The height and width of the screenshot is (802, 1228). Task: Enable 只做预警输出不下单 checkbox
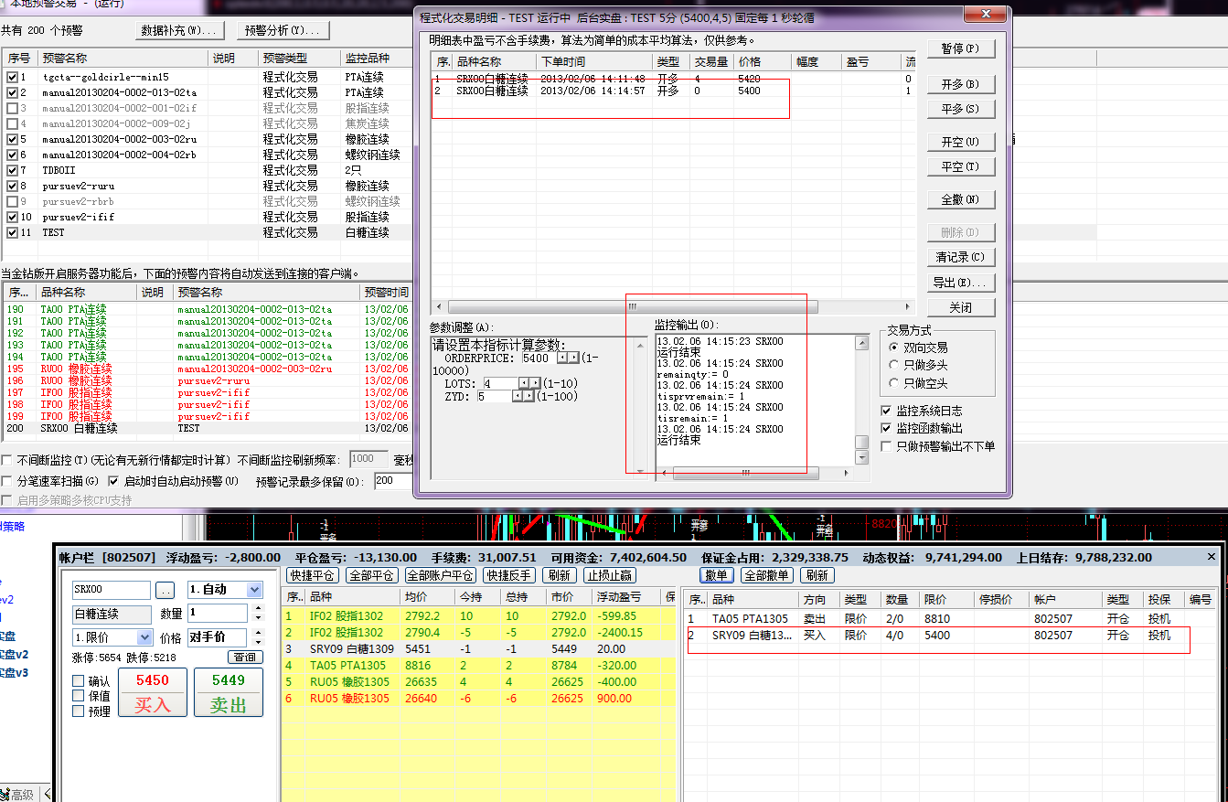point(886,446)
